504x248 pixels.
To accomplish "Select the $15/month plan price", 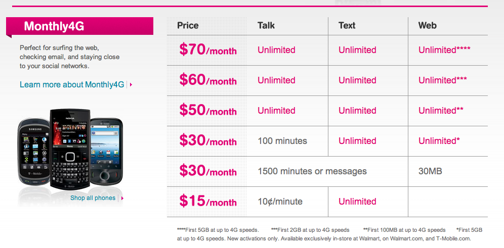I will point(207,202).
